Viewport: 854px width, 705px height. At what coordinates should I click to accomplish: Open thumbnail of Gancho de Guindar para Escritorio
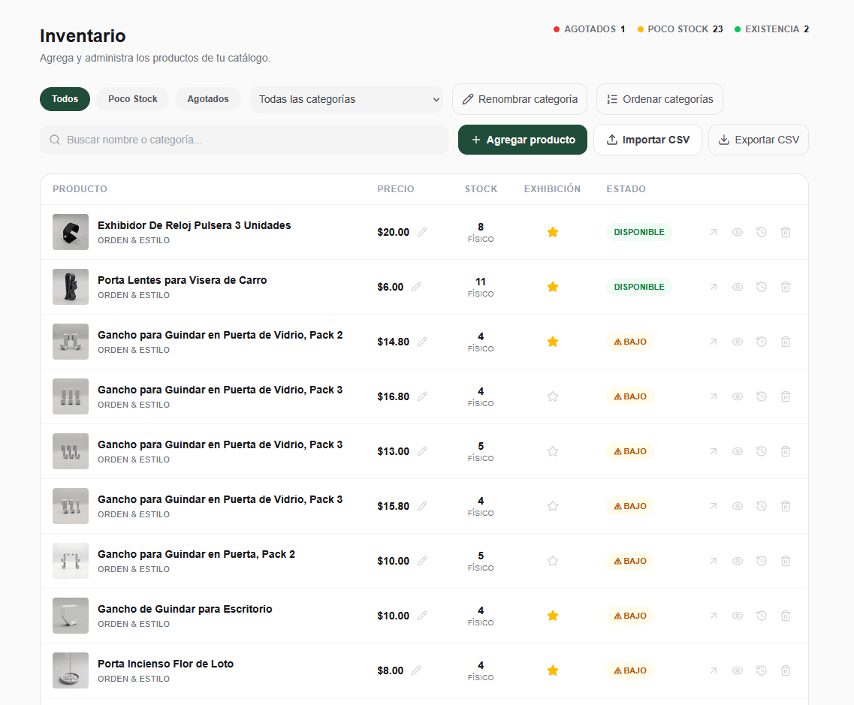tap(71, 616)
